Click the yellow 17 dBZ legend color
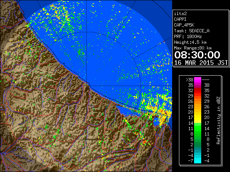The height and width of the screenshot is (172, 230). point(198,118)
